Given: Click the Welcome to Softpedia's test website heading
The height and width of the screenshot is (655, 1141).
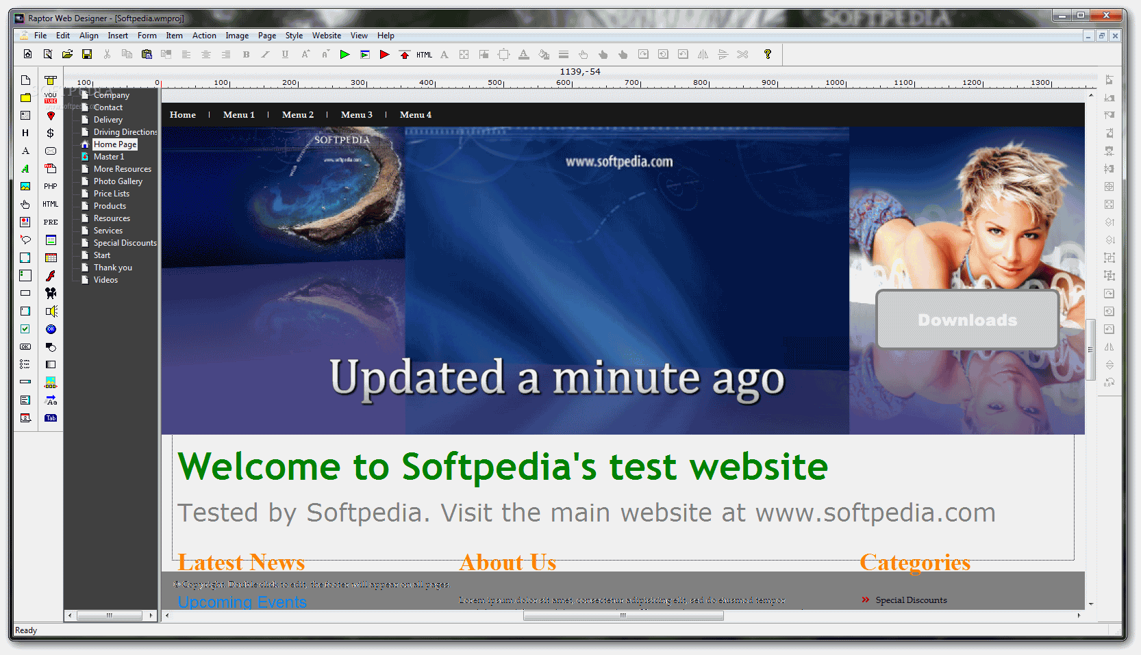Looking at the screenshot, I should [x=503, y=467].
